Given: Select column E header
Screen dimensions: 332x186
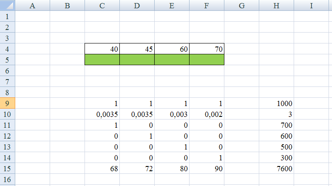Looking at the screenshot, I should pos(172,5).
